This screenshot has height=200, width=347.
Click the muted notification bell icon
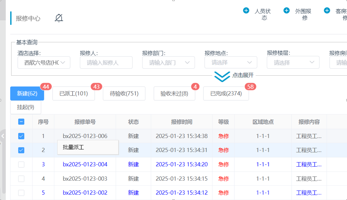(x=59, y=18)
